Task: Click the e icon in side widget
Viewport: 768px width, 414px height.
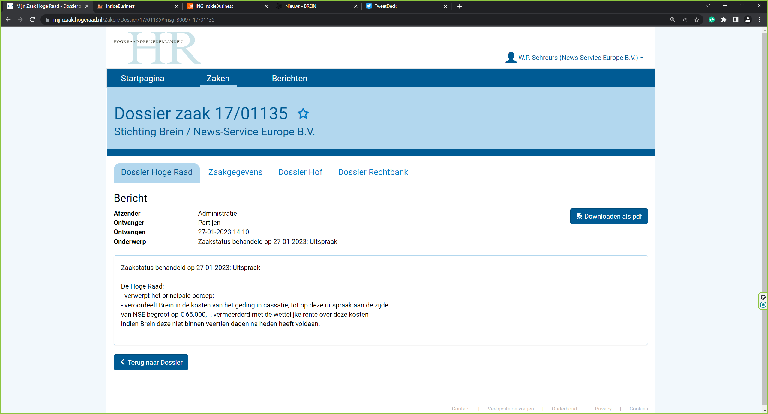Action: [763, 305]
